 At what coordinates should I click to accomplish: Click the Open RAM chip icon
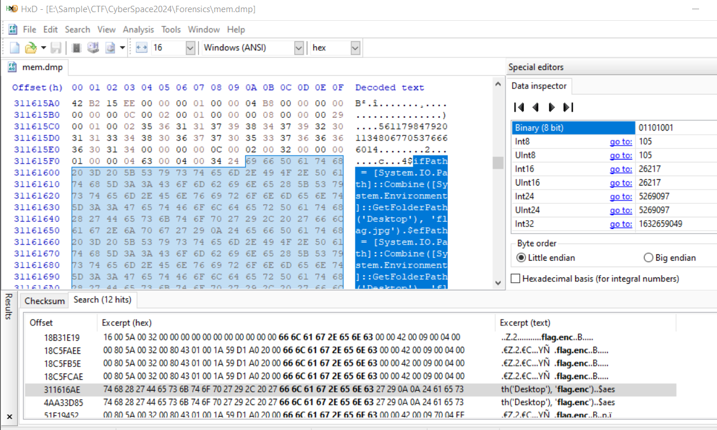[x=76, y=48]
